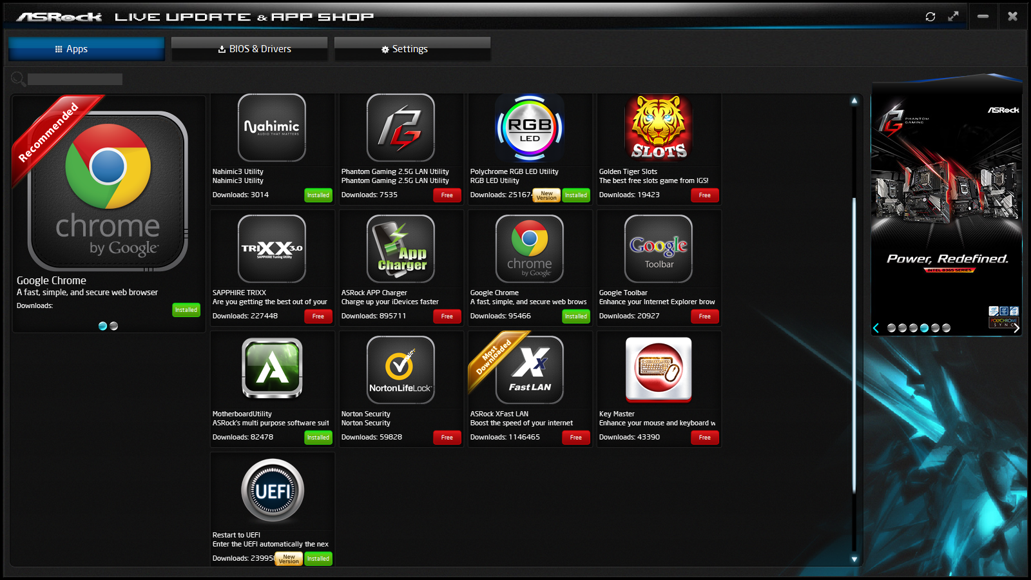Click the Free button for Key Master
The image size is (1031, 580).
(x=705, y=438)
